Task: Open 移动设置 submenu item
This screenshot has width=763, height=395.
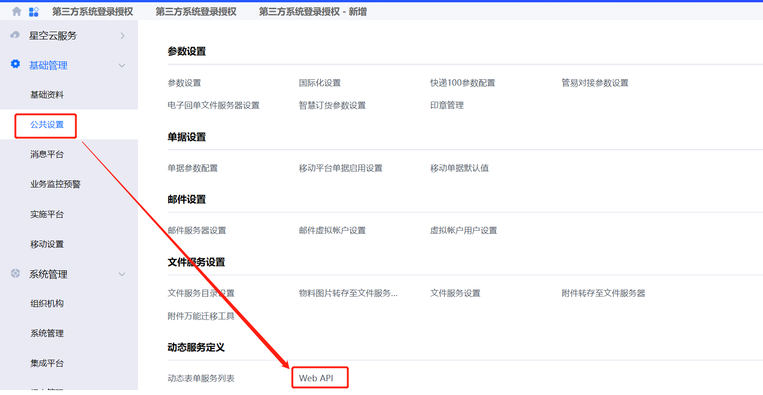Action: coord(47,244)
